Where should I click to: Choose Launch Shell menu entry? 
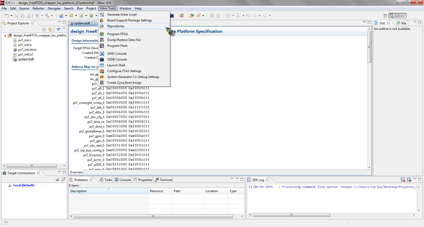pos(134,65)
